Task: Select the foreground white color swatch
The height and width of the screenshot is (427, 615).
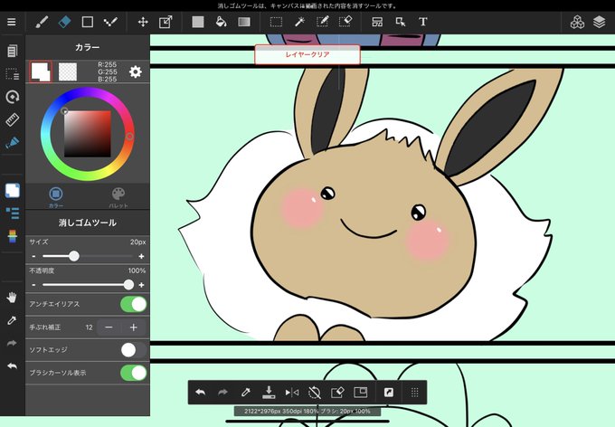Action: (41, 71)
